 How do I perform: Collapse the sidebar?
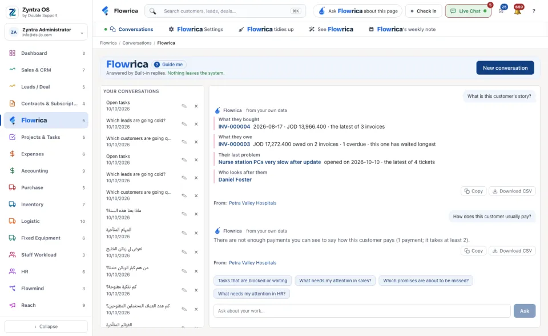click(x=46, y=326)
